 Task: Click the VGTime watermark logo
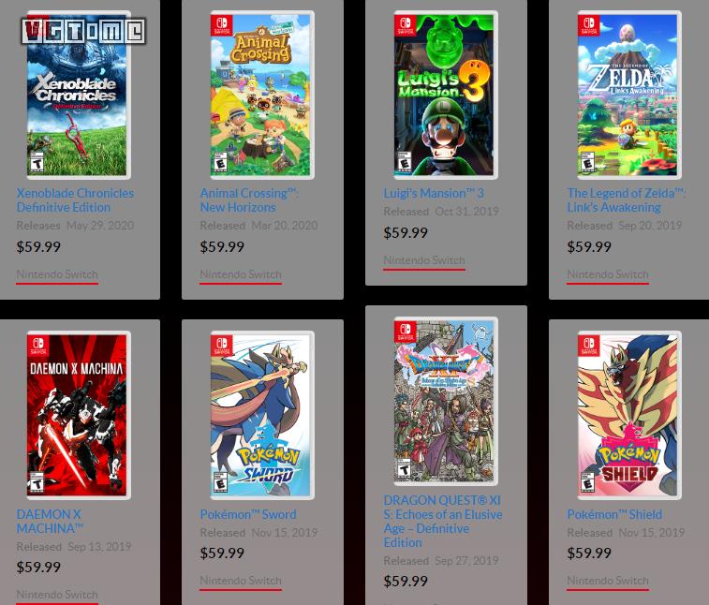[x=83, y=31]
